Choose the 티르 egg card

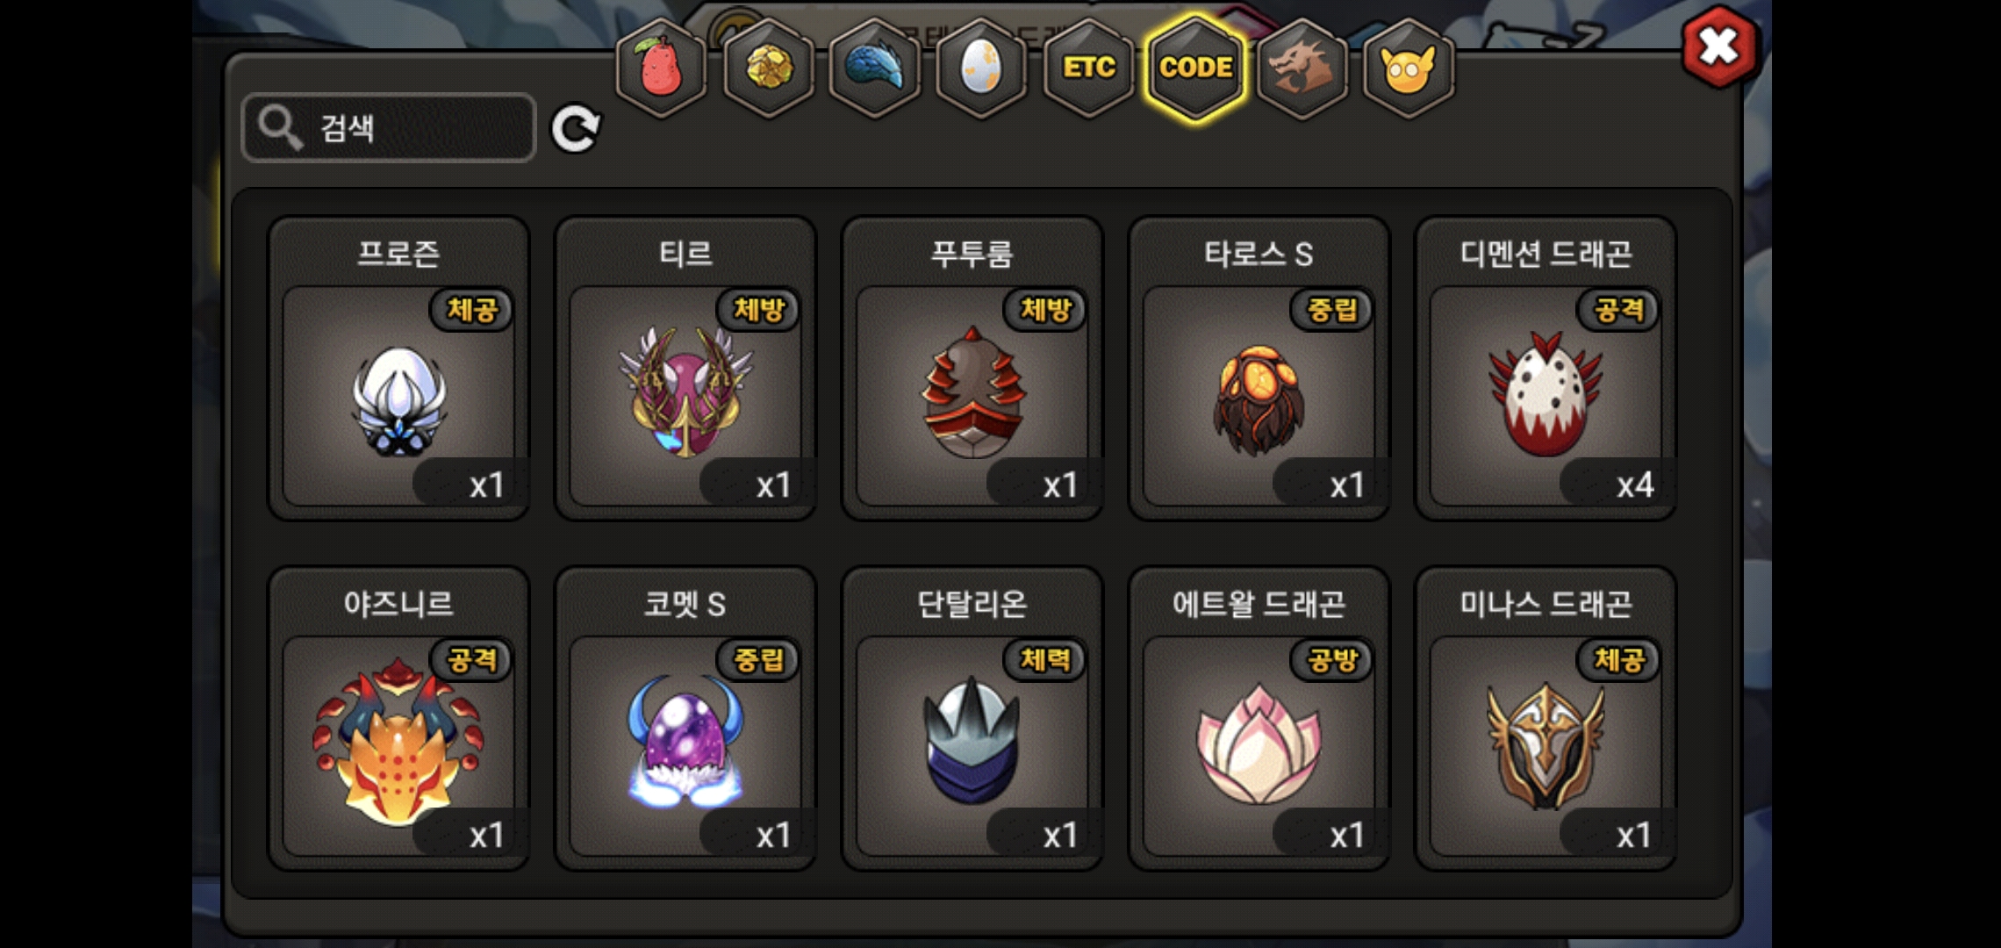(685, 369)
